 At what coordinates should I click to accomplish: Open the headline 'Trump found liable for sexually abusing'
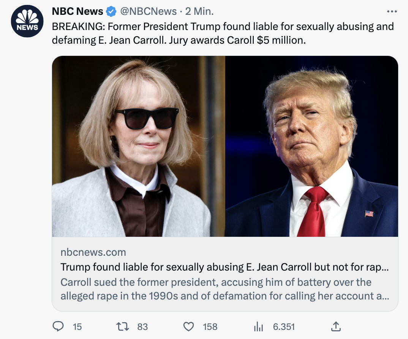224,267
